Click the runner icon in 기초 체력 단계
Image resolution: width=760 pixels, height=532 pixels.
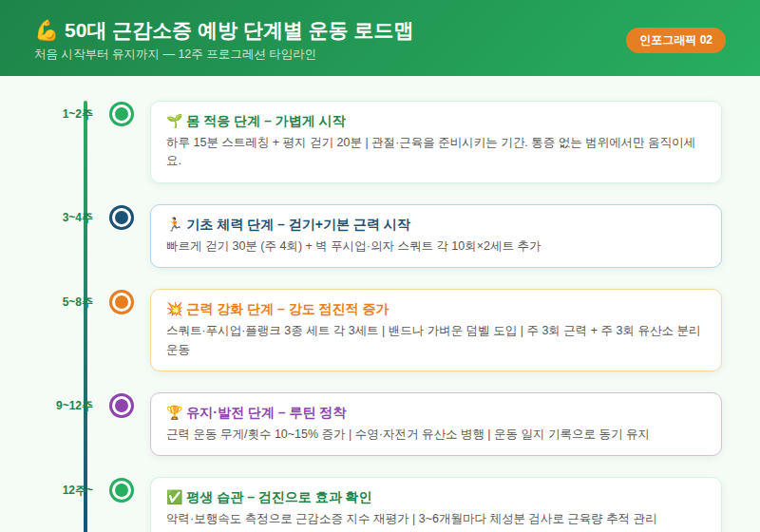click(174, 224)
